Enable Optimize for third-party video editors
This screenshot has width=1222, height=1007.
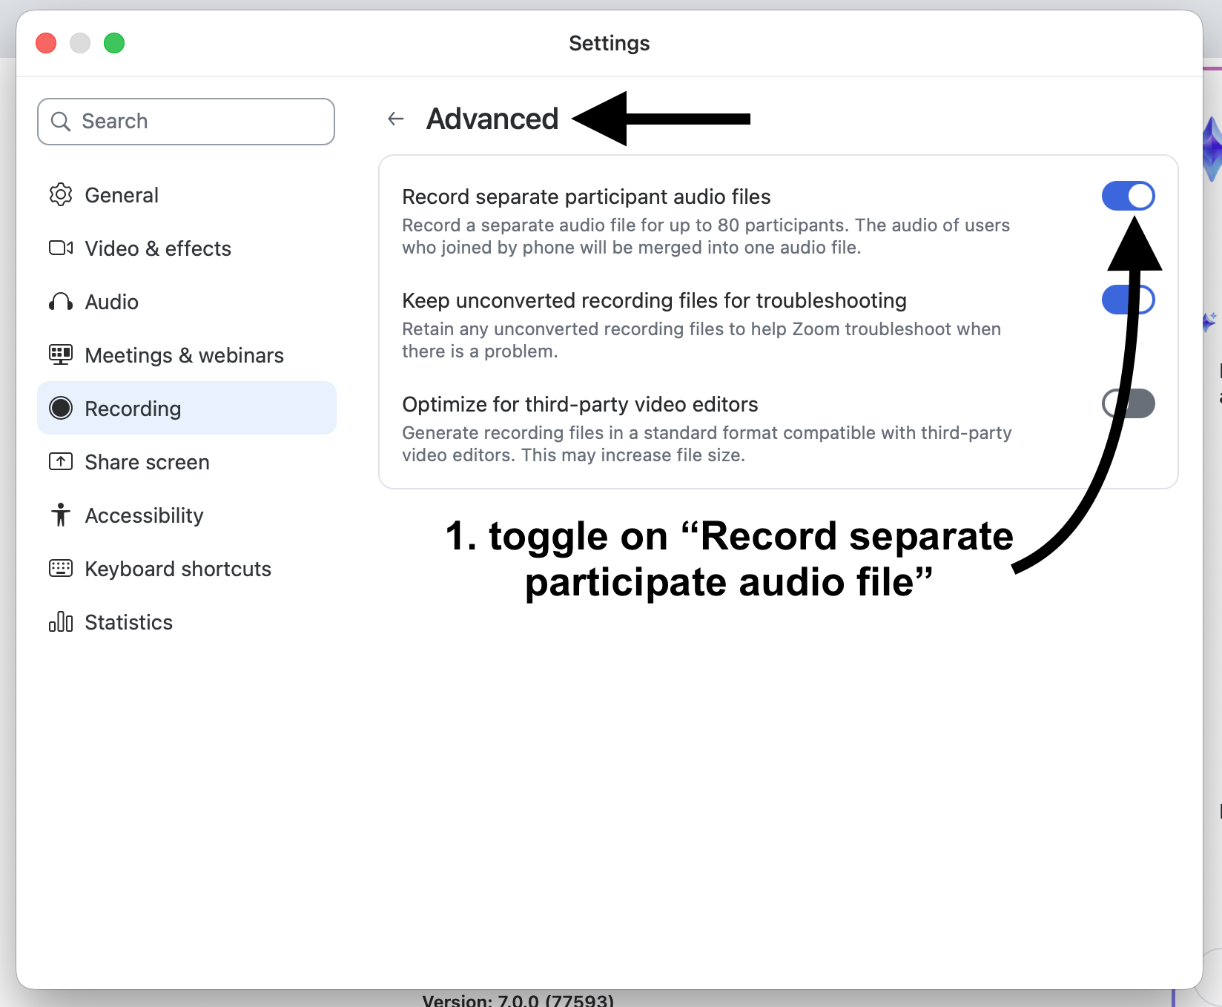[1128, 403]
